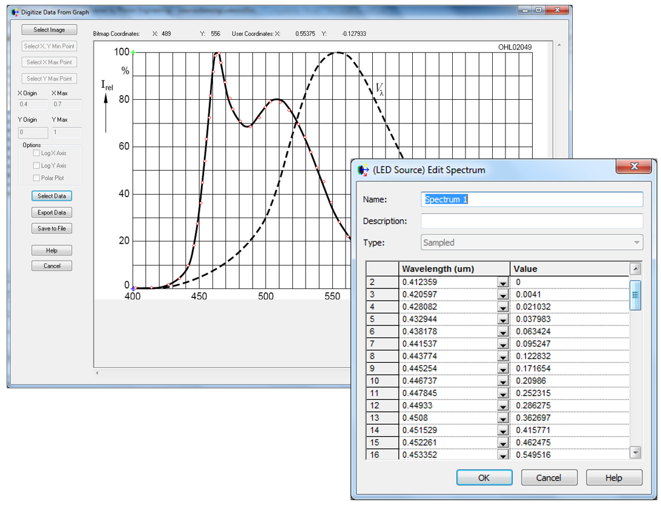This screenshot has width=661, height=505.
Task: Confirm the spectrum with OK
Action: (x=484, y=478)
